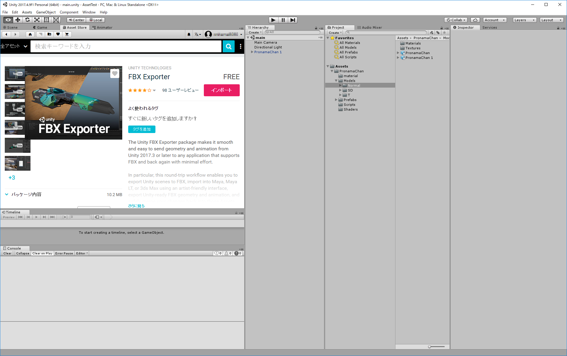The image size is (567, 356).
Task: Click the Asset Store home icon
Action: 30,34
